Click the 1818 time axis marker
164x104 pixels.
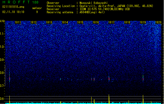(x=127, y=22)
